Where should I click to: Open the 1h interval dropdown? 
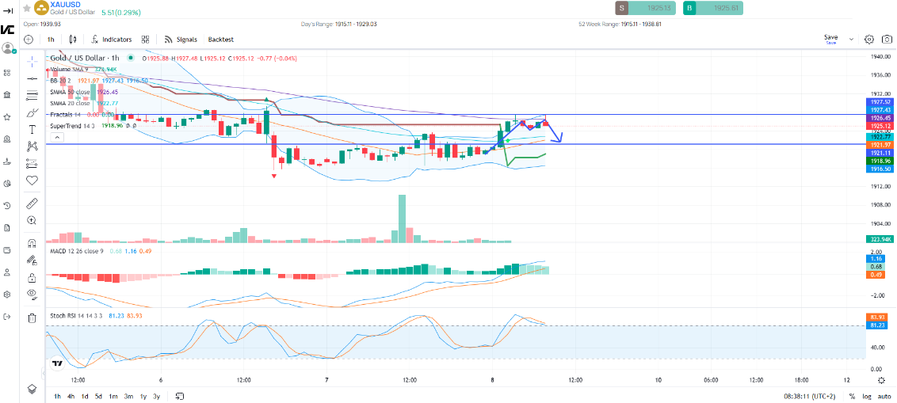tap(51, 39)
